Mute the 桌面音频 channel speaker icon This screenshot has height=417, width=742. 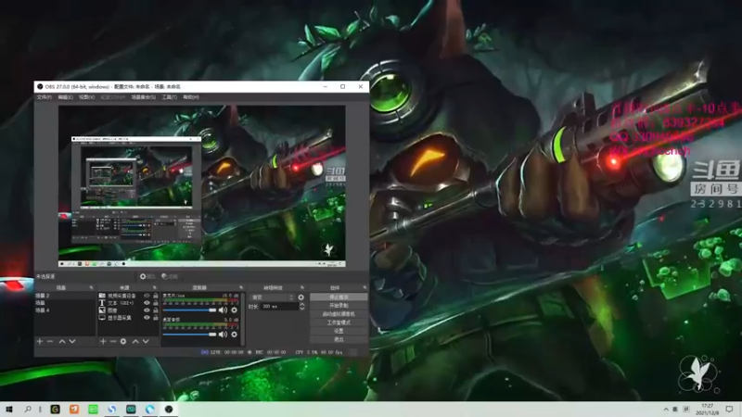click(x=223, y=335)
